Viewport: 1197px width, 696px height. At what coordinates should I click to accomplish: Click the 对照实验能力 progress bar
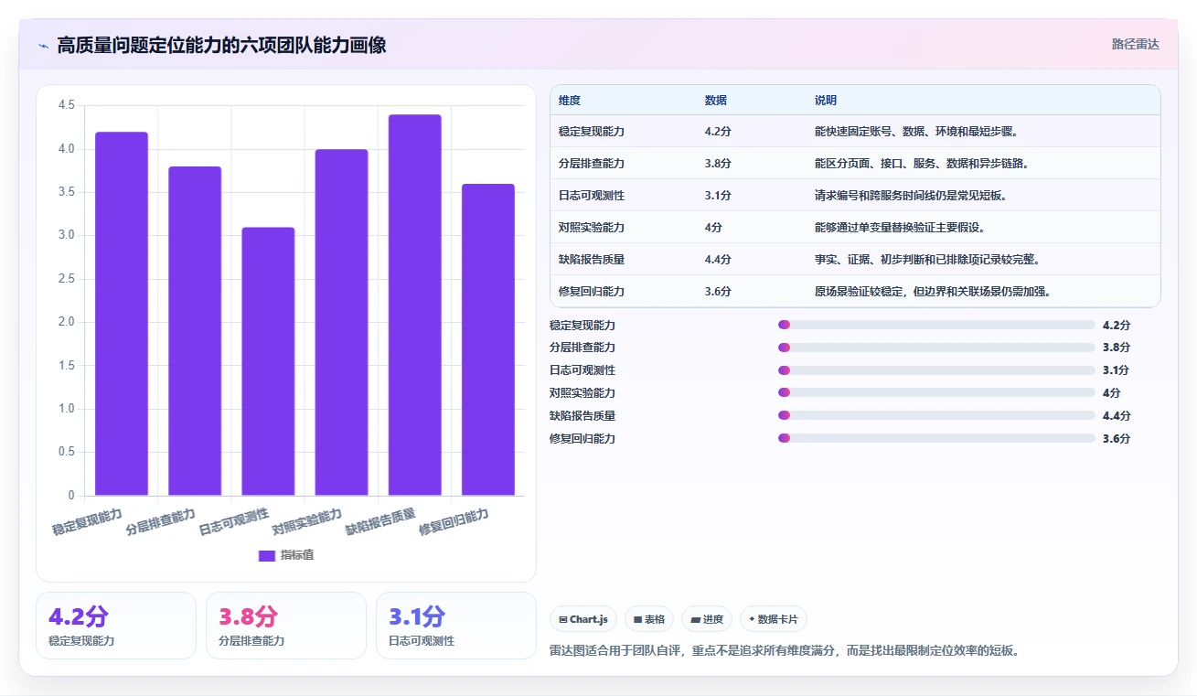936,392
